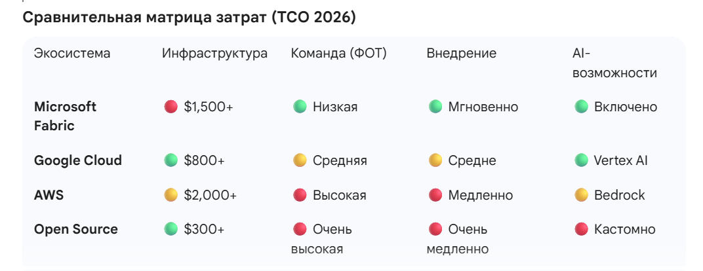Click the Внедрение column header
This screenshot has width=703, height=271.
461,54
